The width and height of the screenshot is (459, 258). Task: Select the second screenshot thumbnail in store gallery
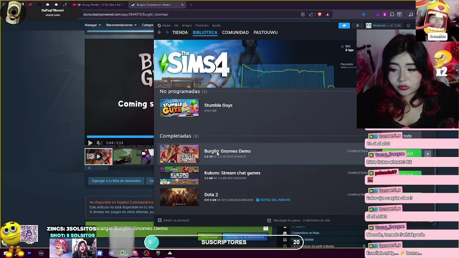point(126,157)
